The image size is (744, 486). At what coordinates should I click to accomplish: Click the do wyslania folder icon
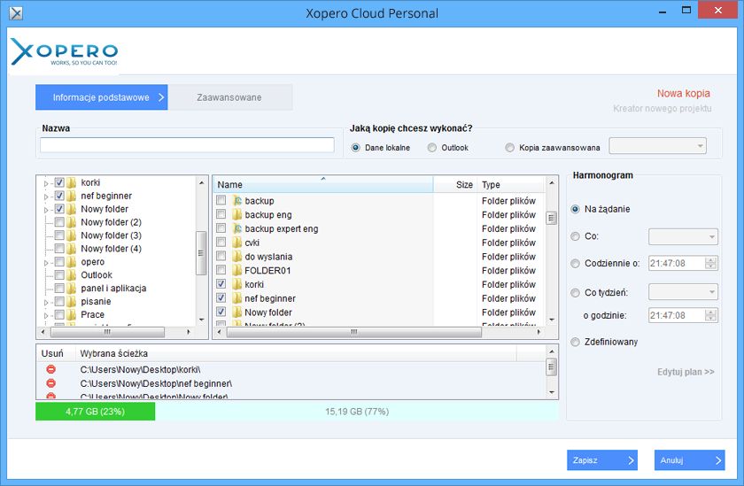[x=237, y=257]
